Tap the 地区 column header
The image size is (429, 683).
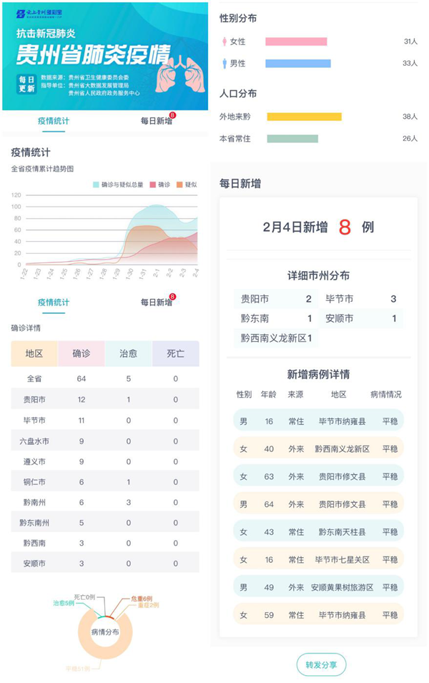tap(34, 354)
